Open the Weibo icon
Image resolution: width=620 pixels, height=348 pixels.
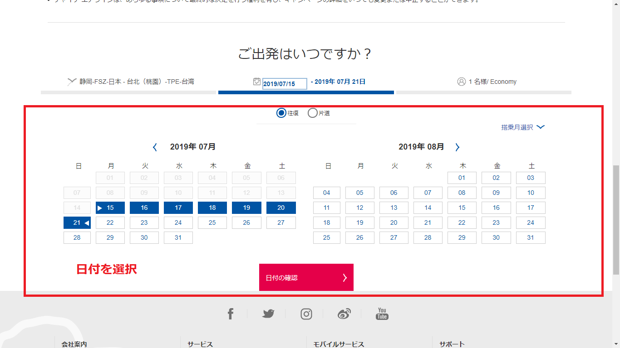(x=344, y=314)
